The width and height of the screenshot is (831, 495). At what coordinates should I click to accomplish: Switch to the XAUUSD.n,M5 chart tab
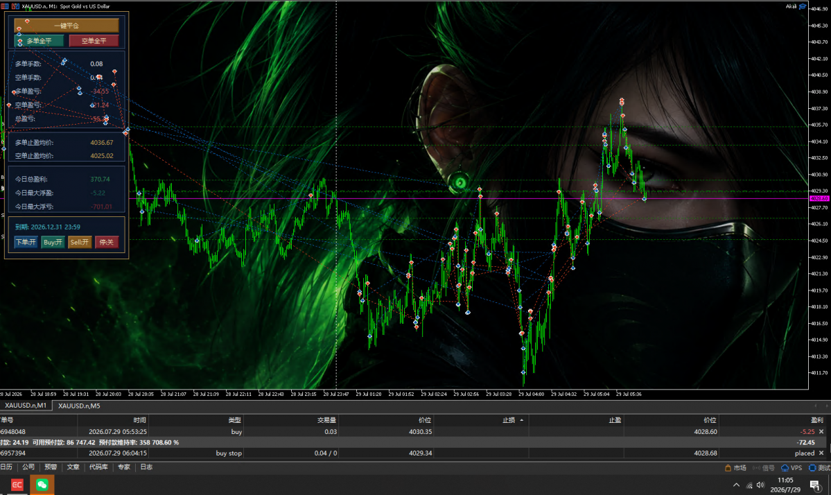pyautogui.click(x=79, y=406)
